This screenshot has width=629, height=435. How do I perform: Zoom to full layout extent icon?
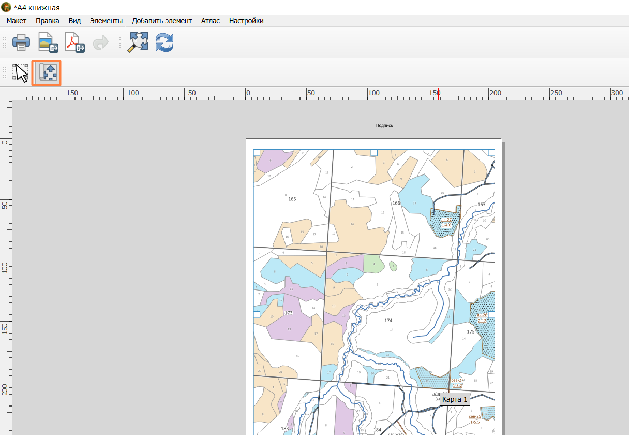(139, 42)
